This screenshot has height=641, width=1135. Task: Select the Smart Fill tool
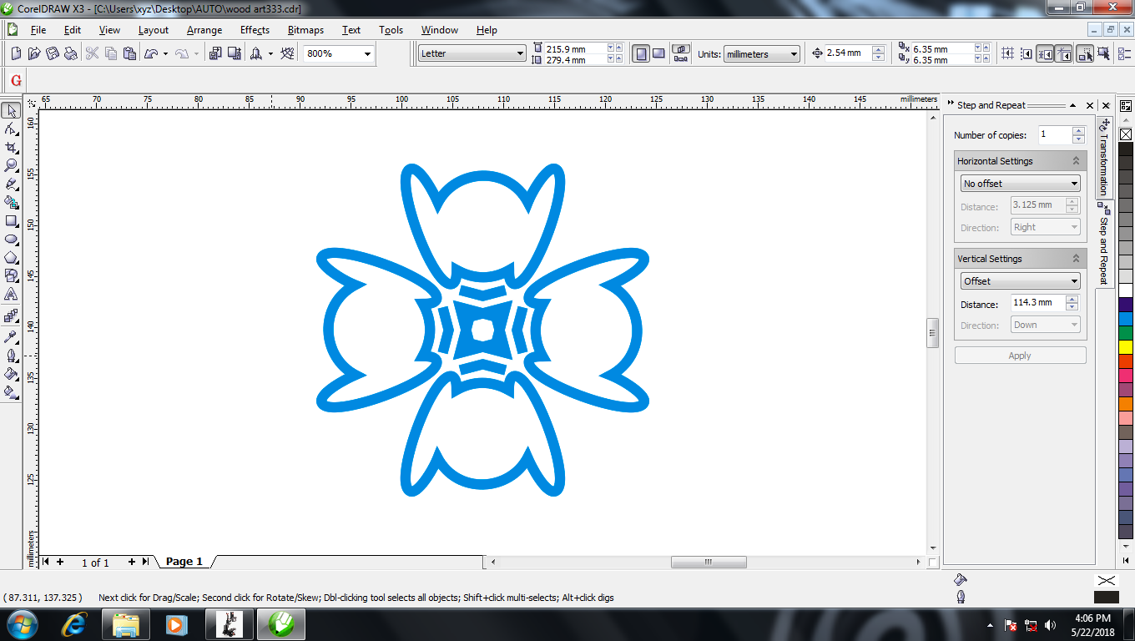[x=11, y=203]
